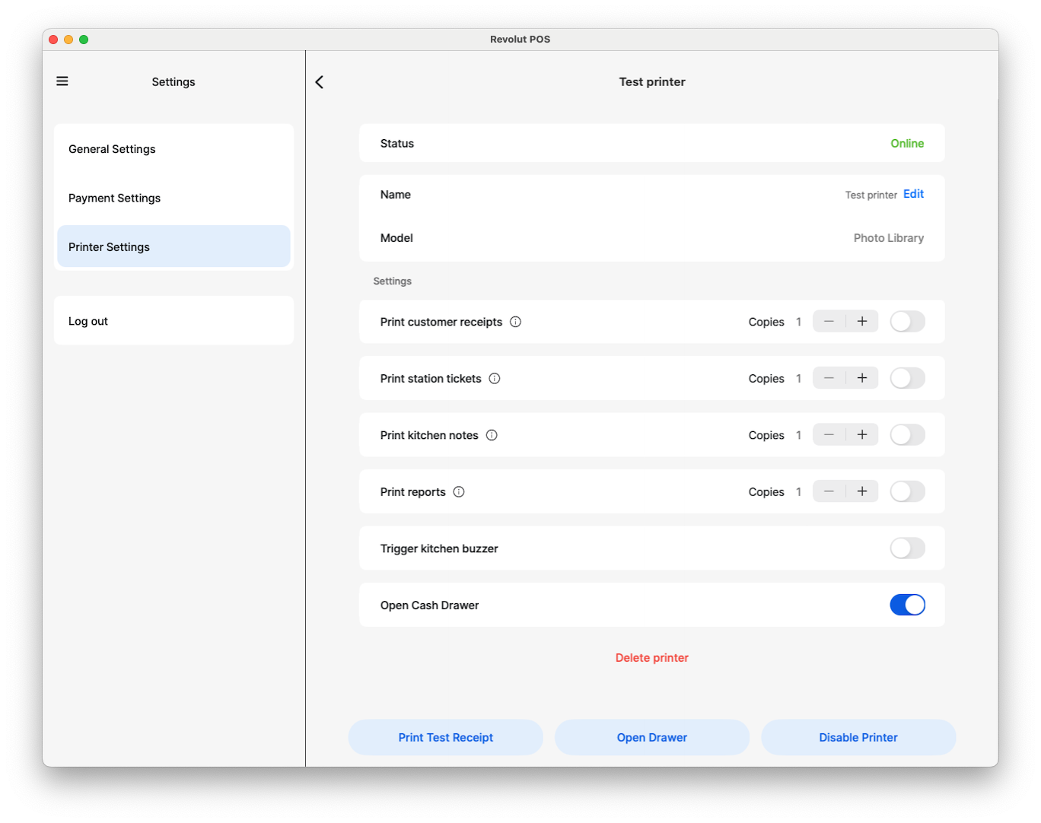This screenshot has width=1041, height=823.
Task: Enable Print reports toggle
Action: [x=908, y=491]
